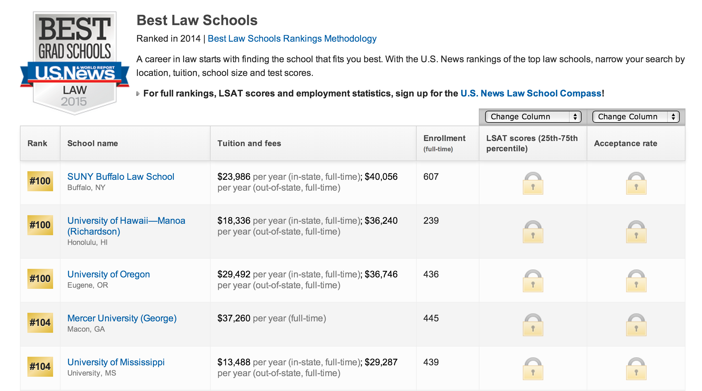Click the #104 rank badge for University of Mississippi
Screen dimensions: 702x391
(40, 367)
